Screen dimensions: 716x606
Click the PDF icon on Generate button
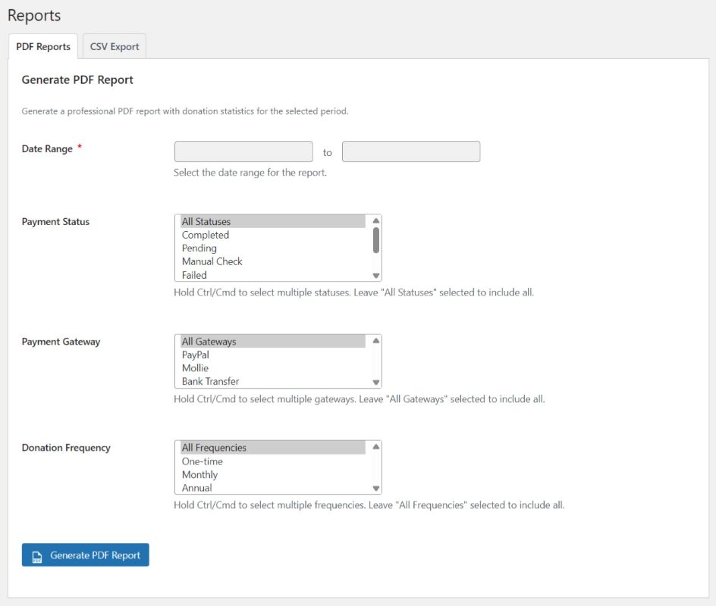(x=36, y=556)
